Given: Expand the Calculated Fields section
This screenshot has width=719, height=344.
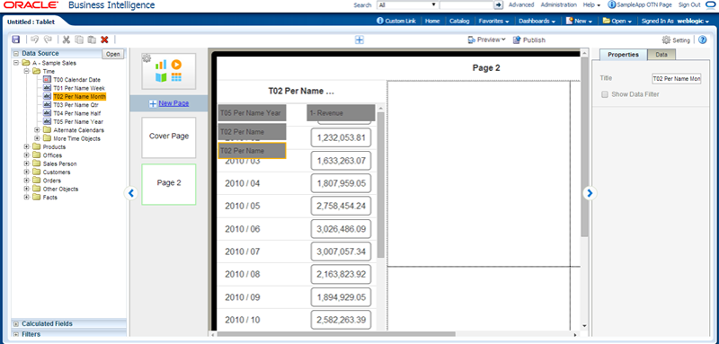Looking at the screenshot, I should [x=16, y=324].
